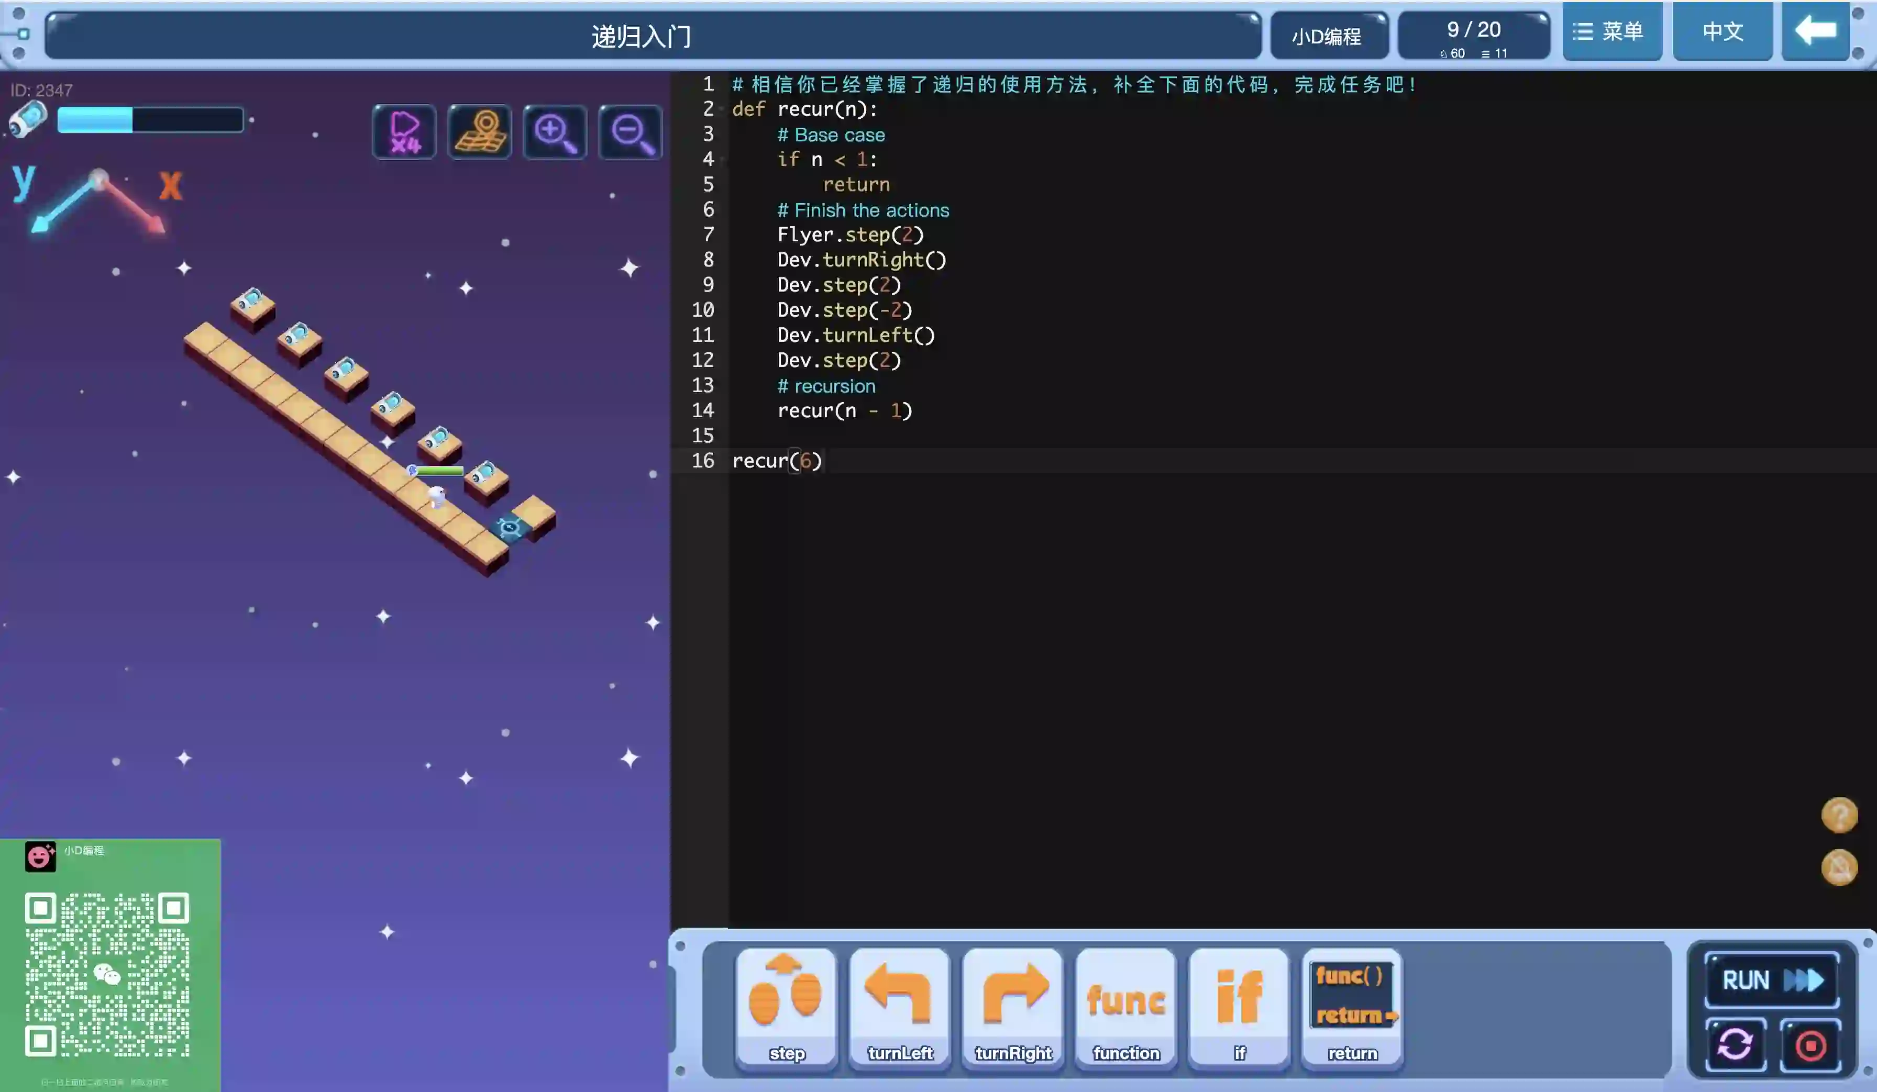Click the energy progress bar
1877x1092 pixels.
[x=150, y=120]
